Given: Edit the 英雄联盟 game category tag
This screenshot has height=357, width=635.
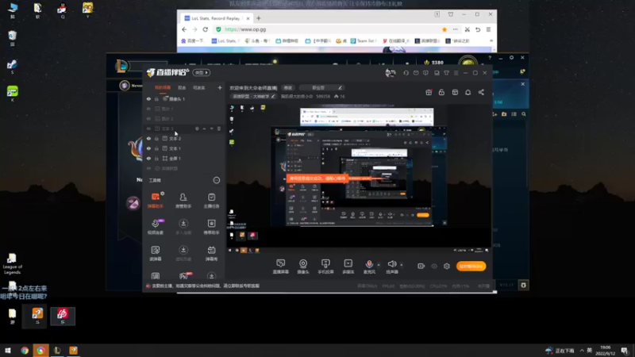Looking at the screenshot, I should (253, 96).
